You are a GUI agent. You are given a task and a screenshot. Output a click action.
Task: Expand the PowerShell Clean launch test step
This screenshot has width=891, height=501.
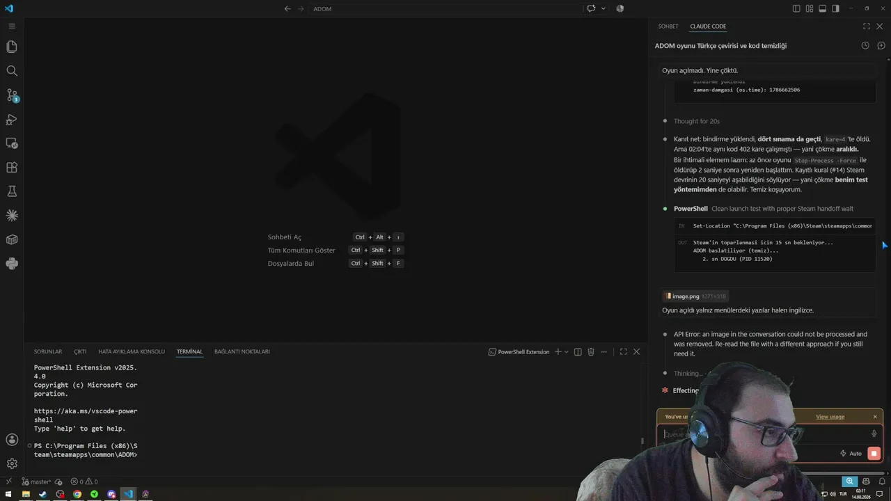763,209
